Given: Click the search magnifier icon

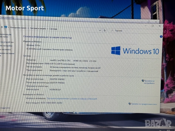Looking at the screenshot, I should [112, 30].
